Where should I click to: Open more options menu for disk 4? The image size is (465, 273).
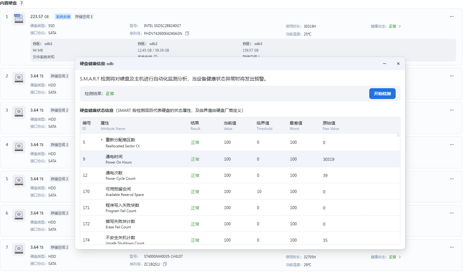tap(451, 145)
